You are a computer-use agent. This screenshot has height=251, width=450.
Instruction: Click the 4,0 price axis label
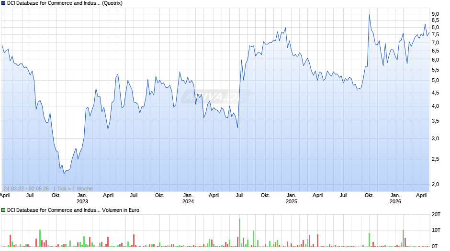[435, 106]
